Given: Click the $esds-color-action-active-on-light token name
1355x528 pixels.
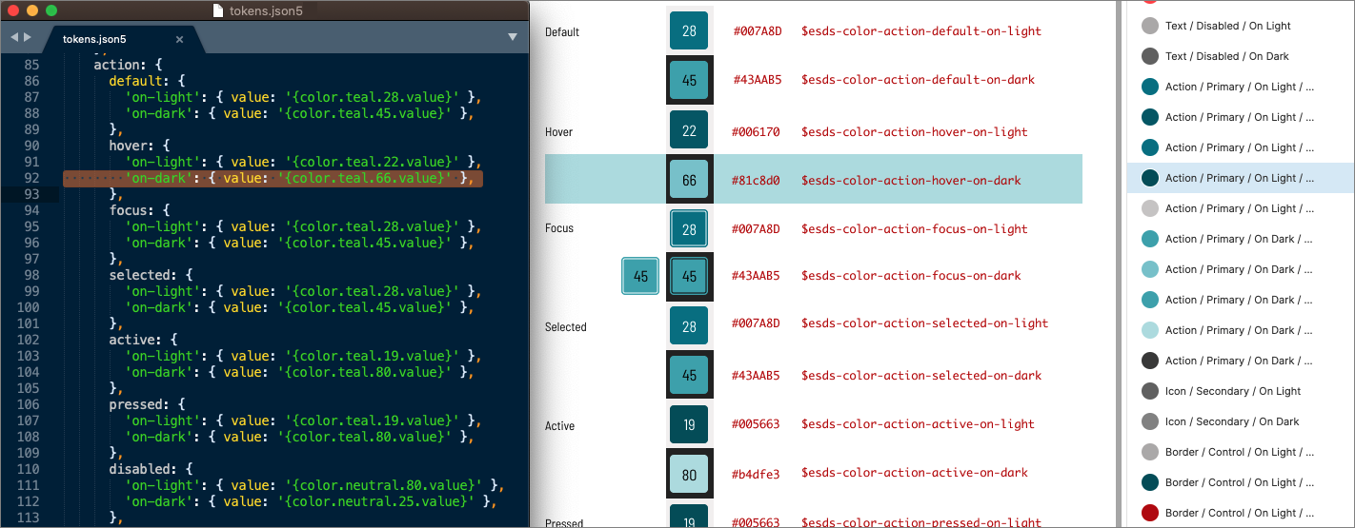Looking at the screenshot, I should 919,424.
